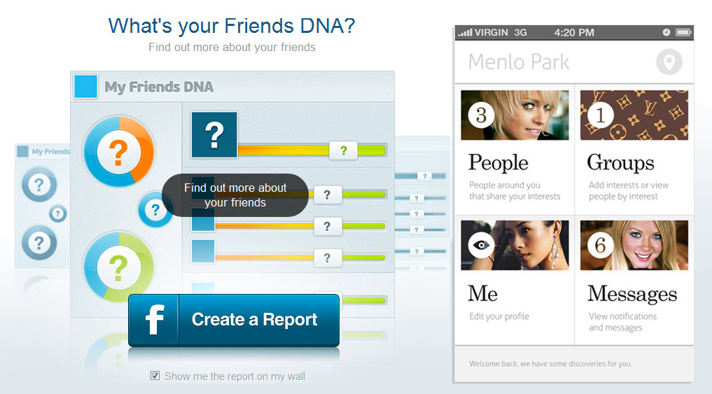Click the orange and blue donut chart
Screen dimensions: 712x394
pyautogui.click(x=118, y=151)
